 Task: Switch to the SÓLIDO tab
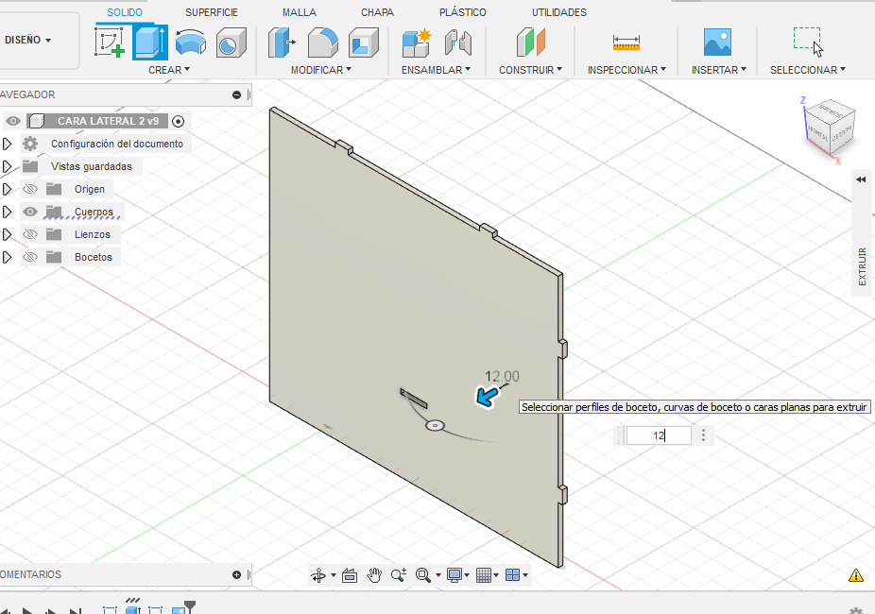tap(125, 12)
